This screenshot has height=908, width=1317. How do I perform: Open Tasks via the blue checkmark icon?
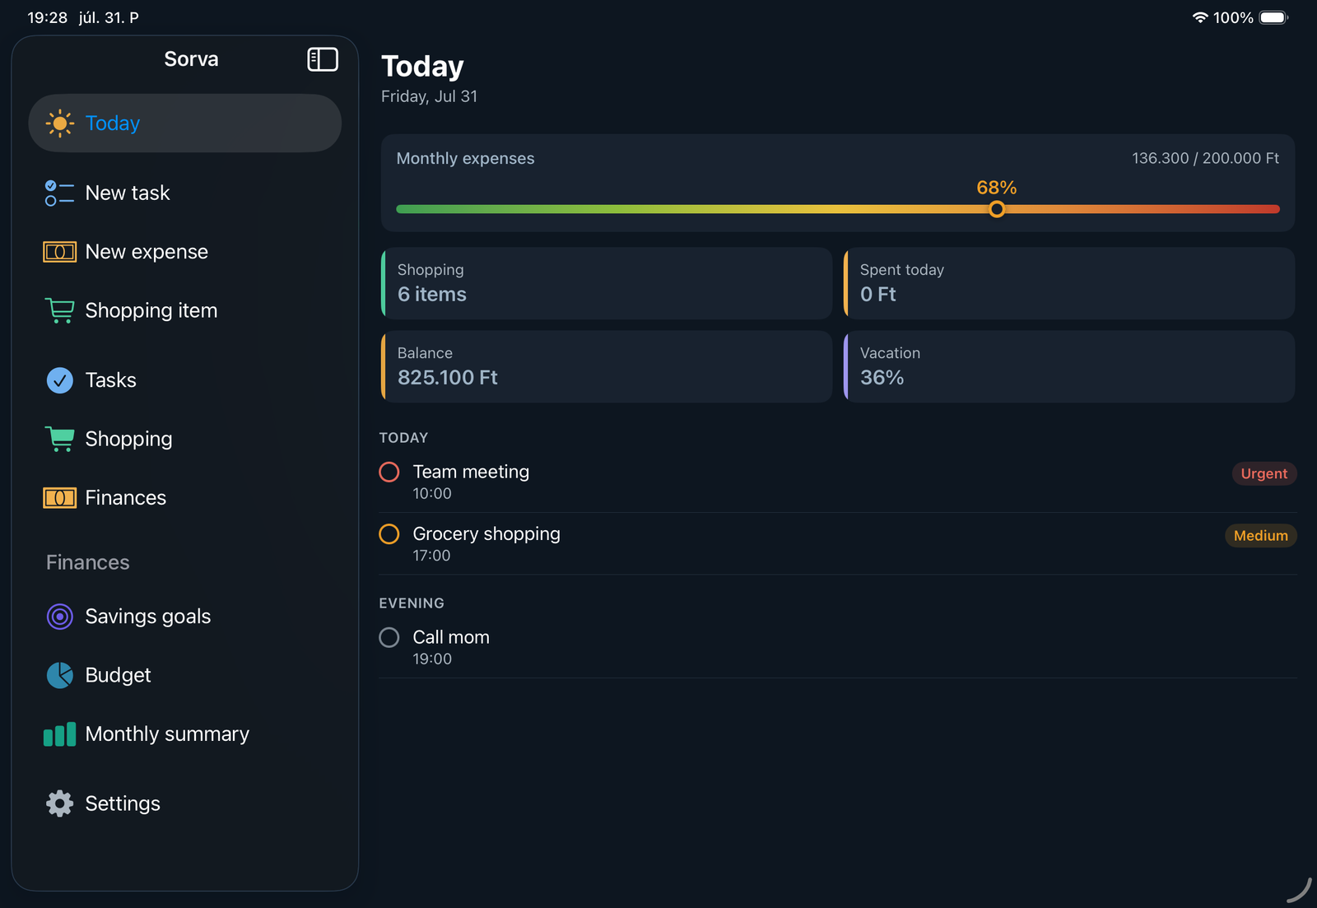pyautogui.click(x=59, y=380)
